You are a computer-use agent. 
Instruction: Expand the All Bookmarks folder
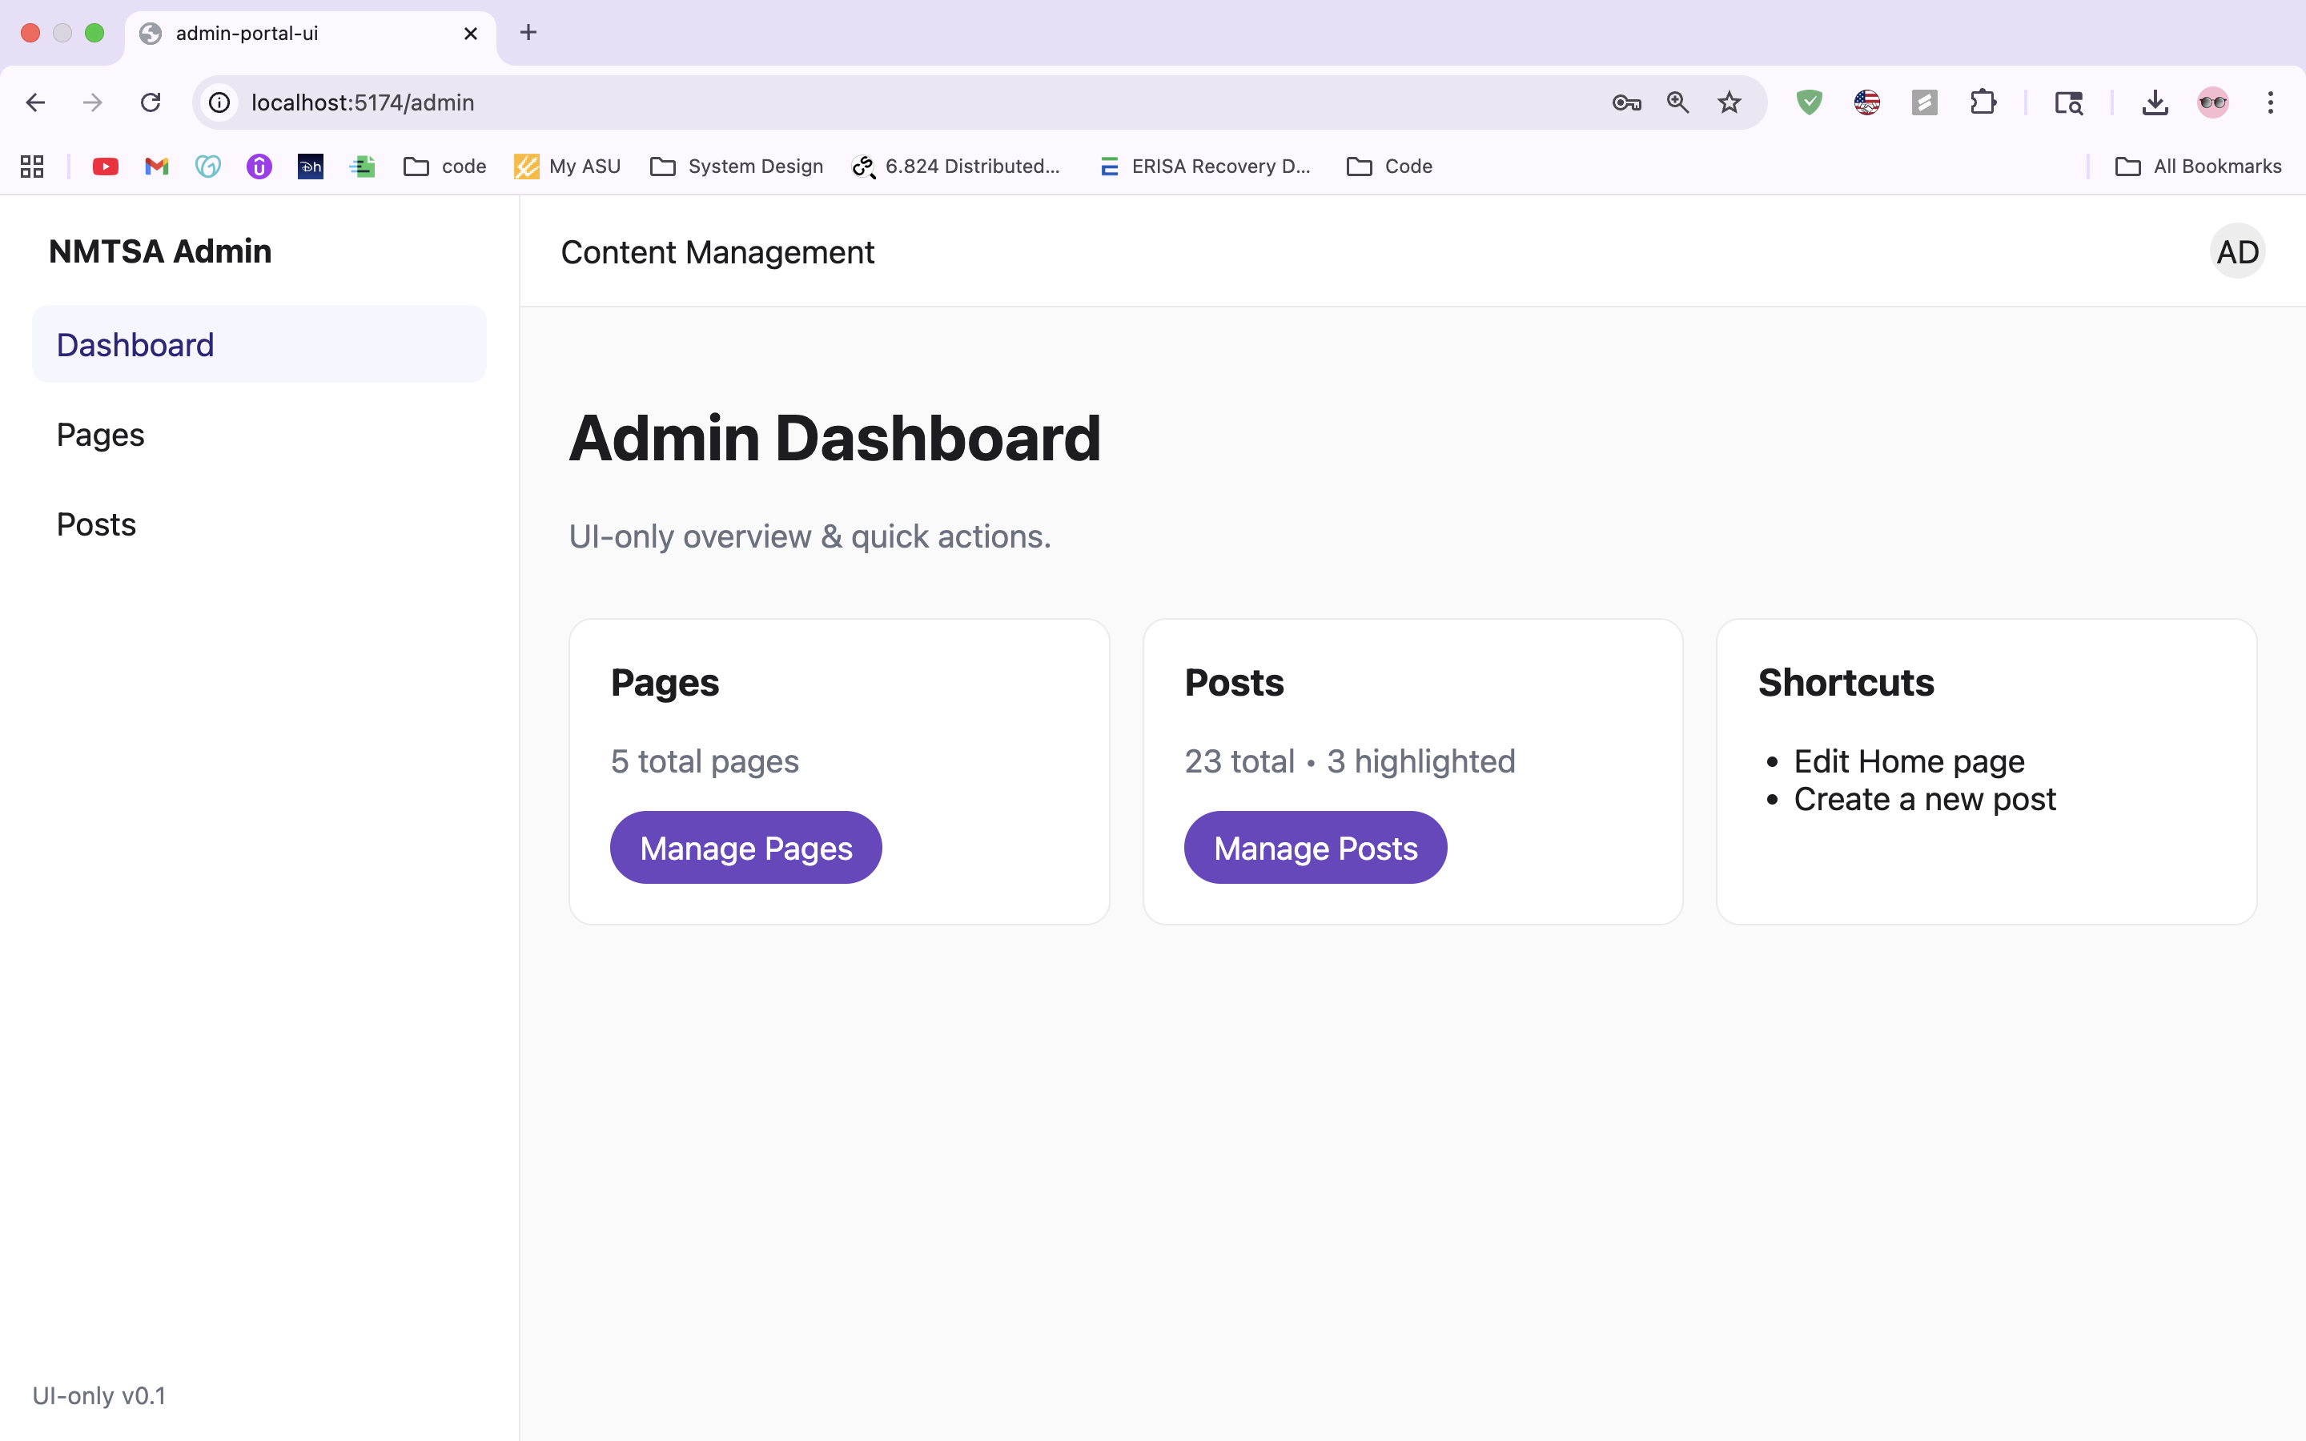coord(2197,166)
